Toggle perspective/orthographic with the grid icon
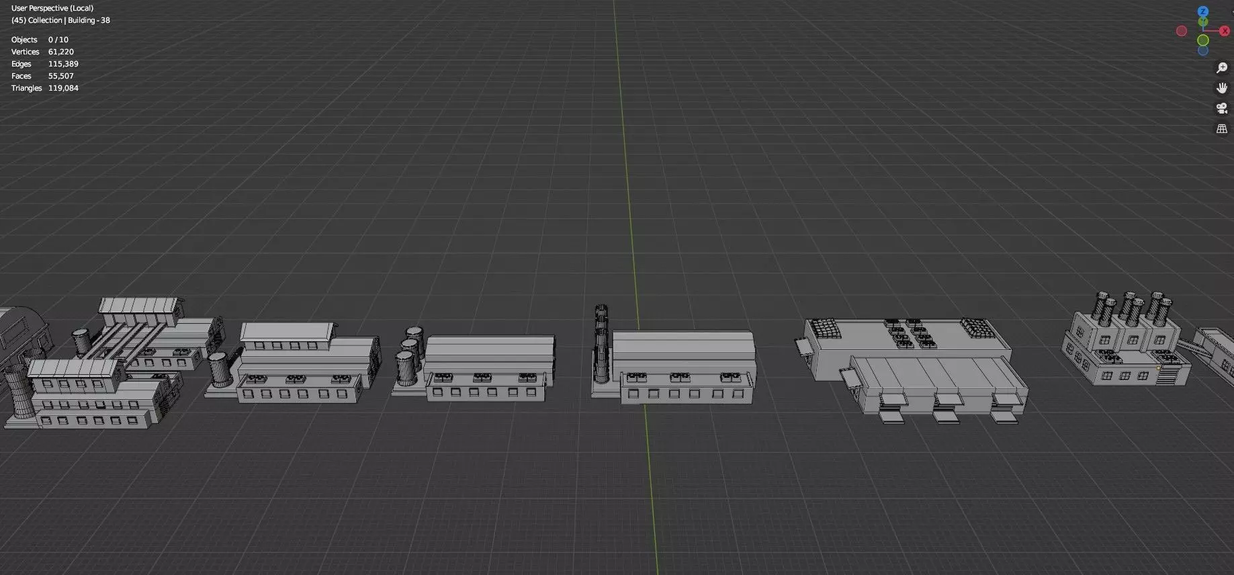 [x=1222, y=128]
